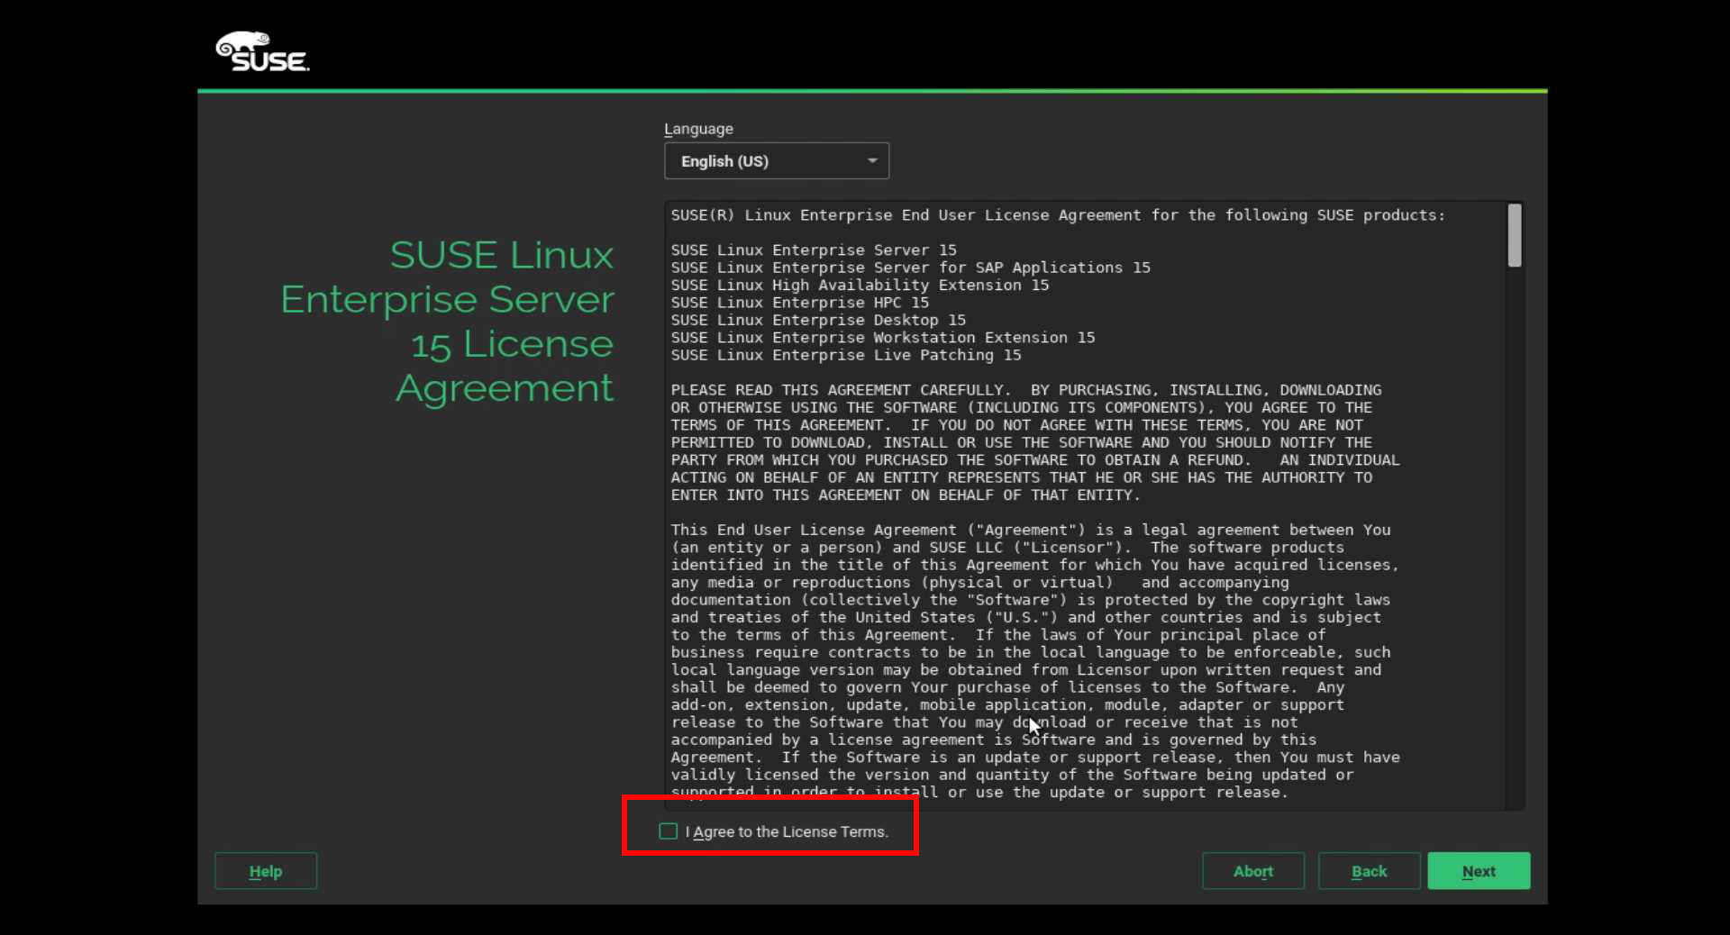
Task: Click the line 'SUSE Linux Enterprise HPC 15'
Action: coord(799,303)
